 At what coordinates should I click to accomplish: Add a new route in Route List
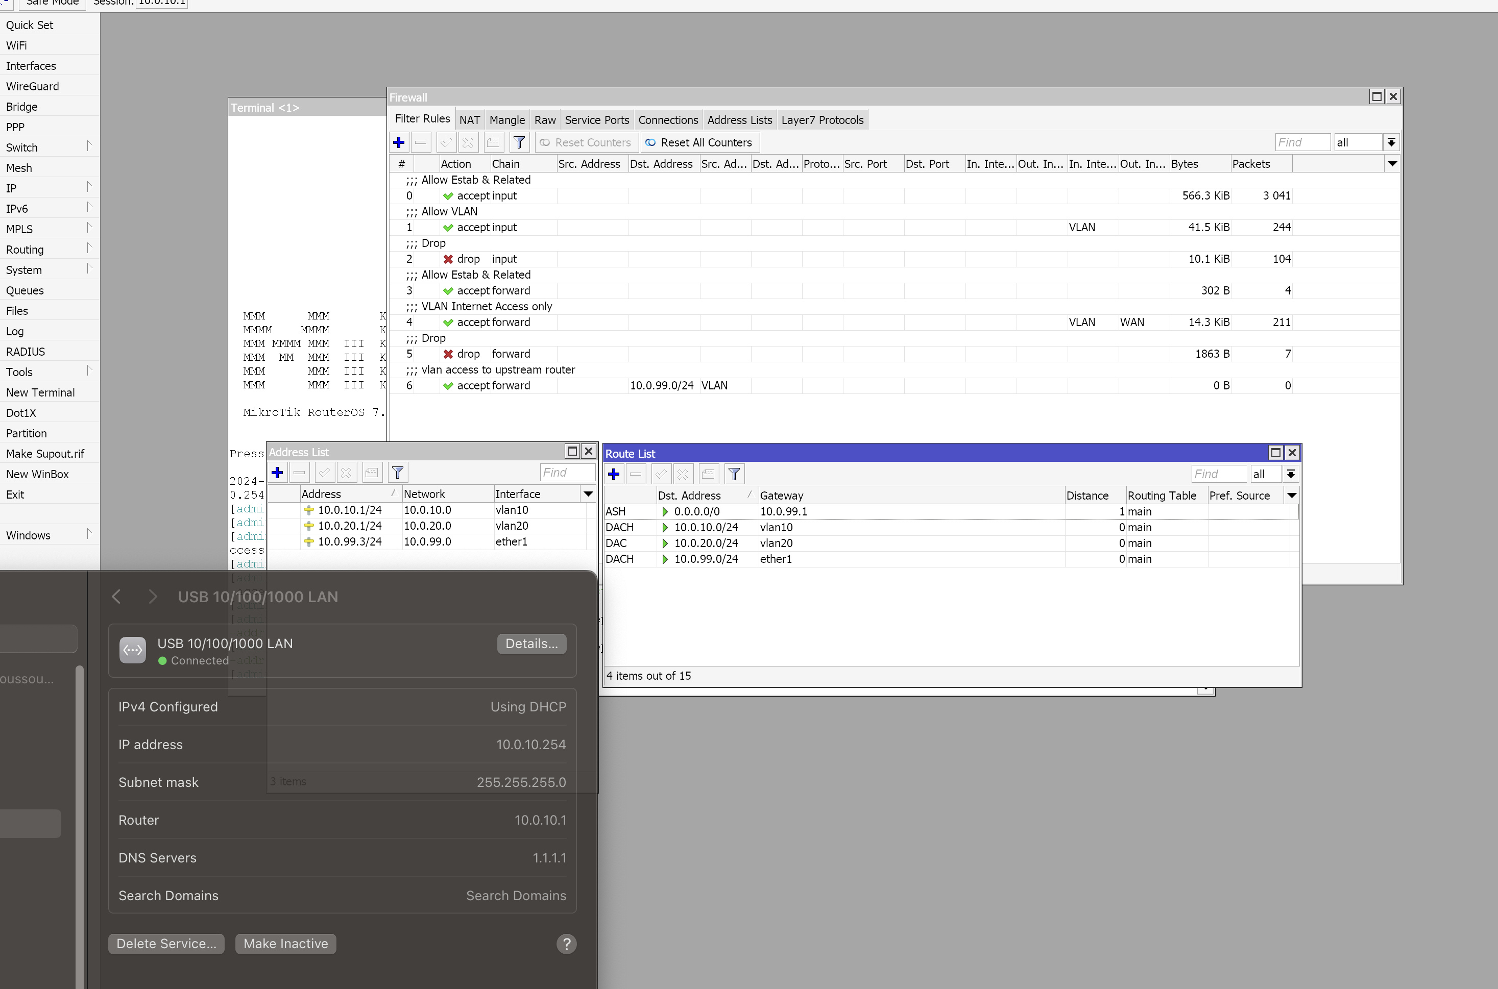pos(614,474)
